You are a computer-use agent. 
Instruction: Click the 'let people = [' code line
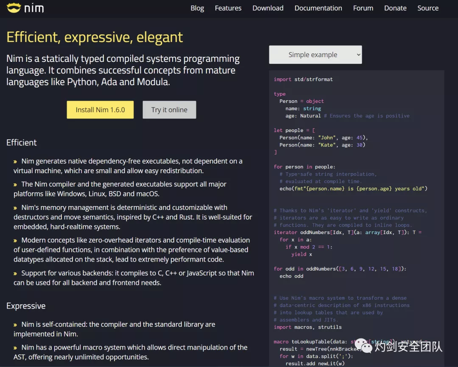(294, 130)
